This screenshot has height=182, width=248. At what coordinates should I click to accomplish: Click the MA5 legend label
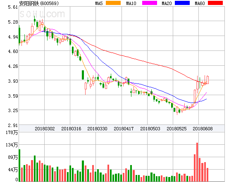pyautogui.click(x=99, y=3)
